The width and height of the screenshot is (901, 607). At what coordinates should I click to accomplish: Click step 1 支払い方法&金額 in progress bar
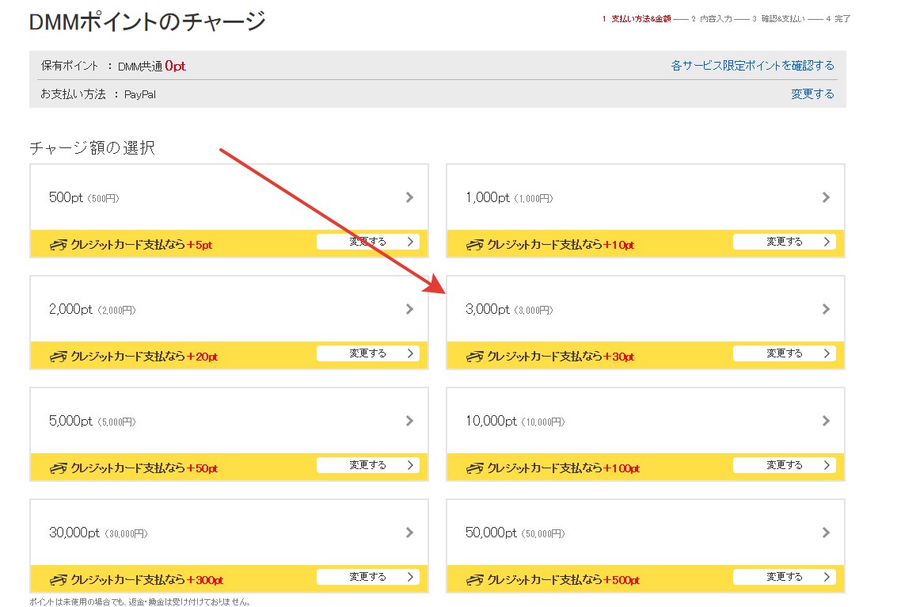coord(637,19)
